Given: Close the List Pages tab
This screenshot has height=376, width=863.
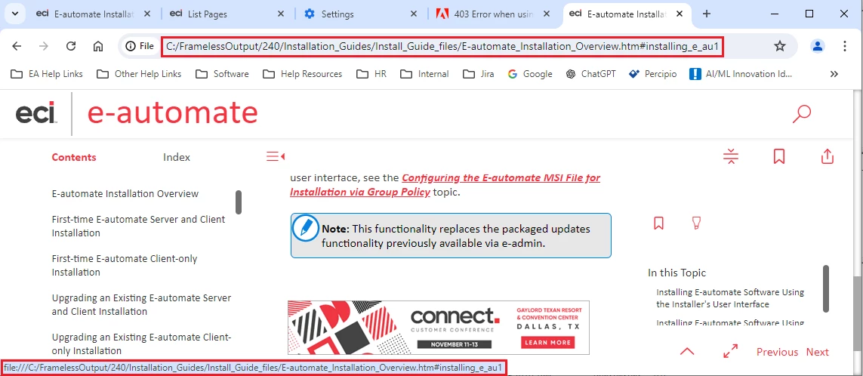Looking at the screenshot, I should [x=281, y=14].
